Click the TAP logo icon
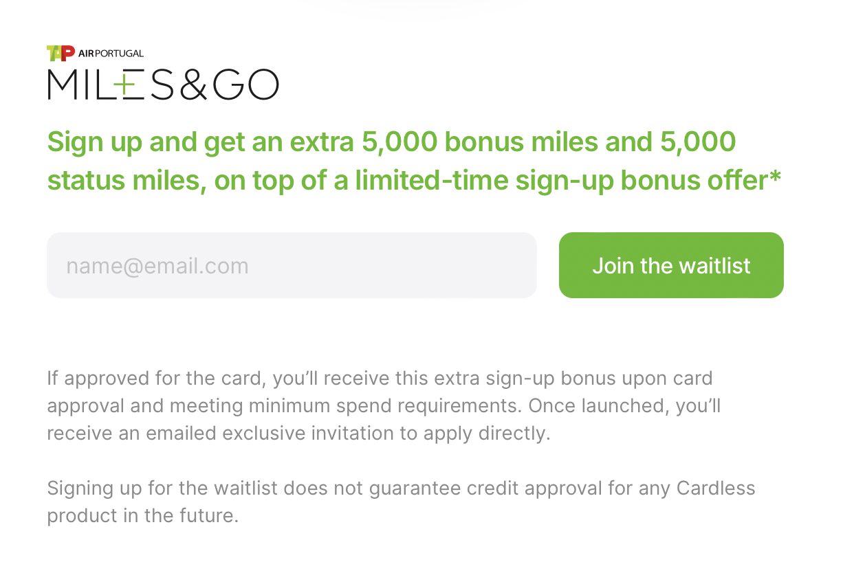The width and height of the screenshot is (865, 584). pyautogui.click(x=61, y=54)
